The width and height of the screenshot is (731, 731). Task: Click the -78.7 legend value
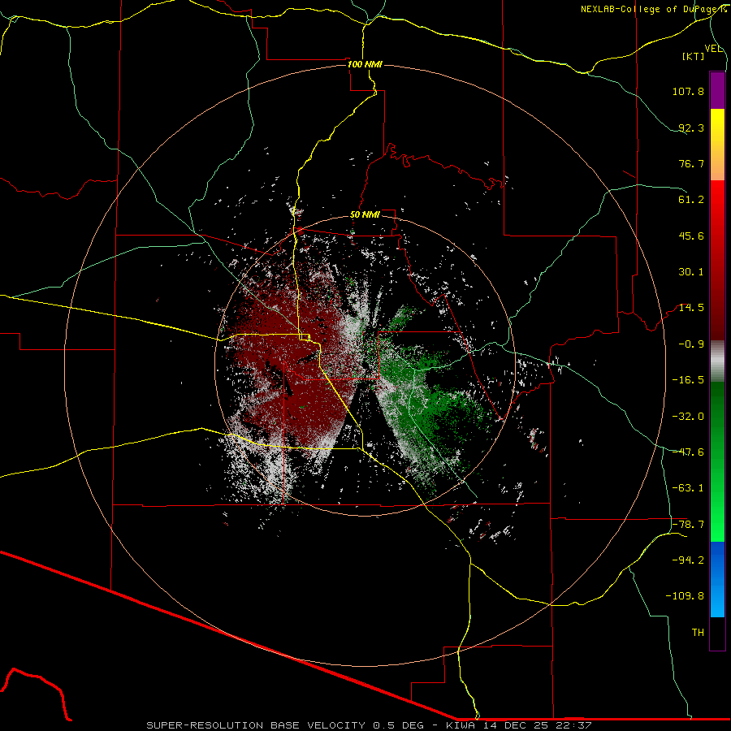(x=688, y=525)
